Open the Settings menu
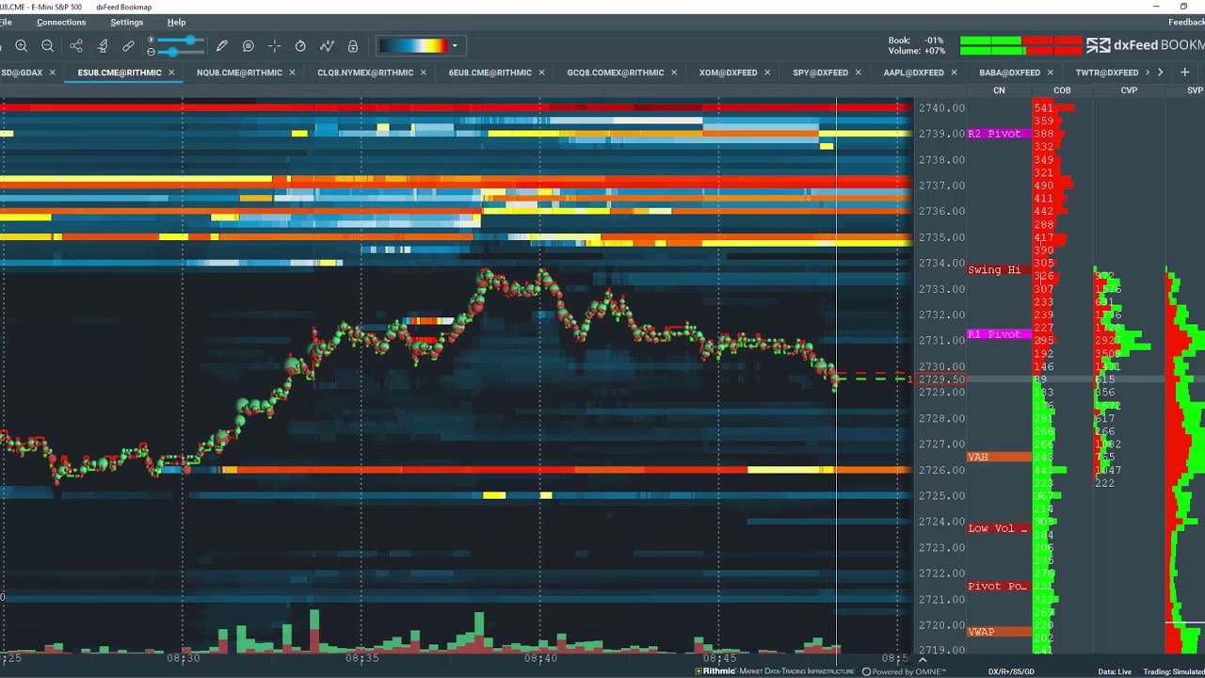This screenshot has height=678, width=1205. [x=127, y=22]
